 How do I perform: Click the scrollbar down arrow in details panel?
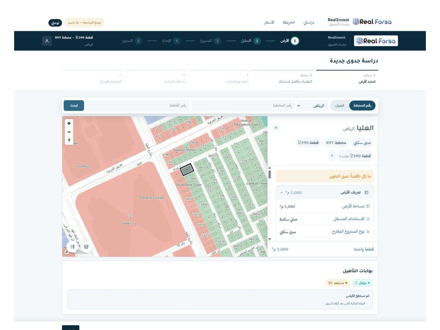(x=269, y=239)
